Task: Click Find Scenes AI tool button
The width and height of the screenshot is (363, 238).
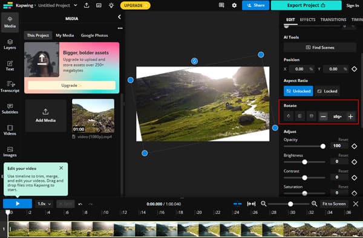Action: coord(320,47)
